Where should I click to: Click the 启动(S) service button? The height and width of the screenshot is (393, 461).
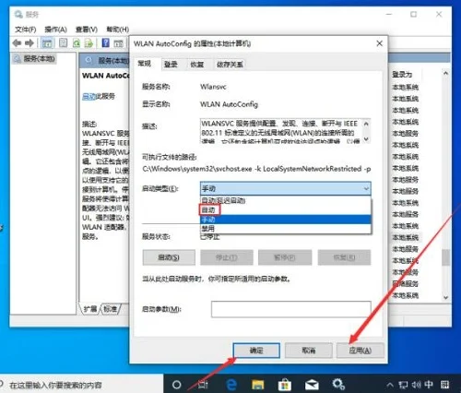[x=169, y=257]
